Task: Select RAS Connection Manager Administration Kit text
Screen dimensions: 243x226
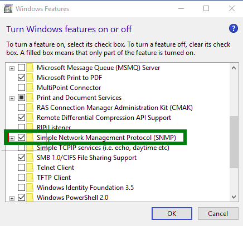Action: 115,108
